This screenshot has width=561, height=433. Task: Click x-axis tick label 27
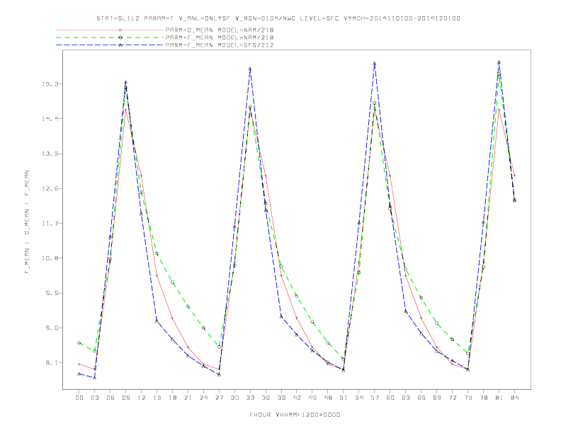coord(219,398)
